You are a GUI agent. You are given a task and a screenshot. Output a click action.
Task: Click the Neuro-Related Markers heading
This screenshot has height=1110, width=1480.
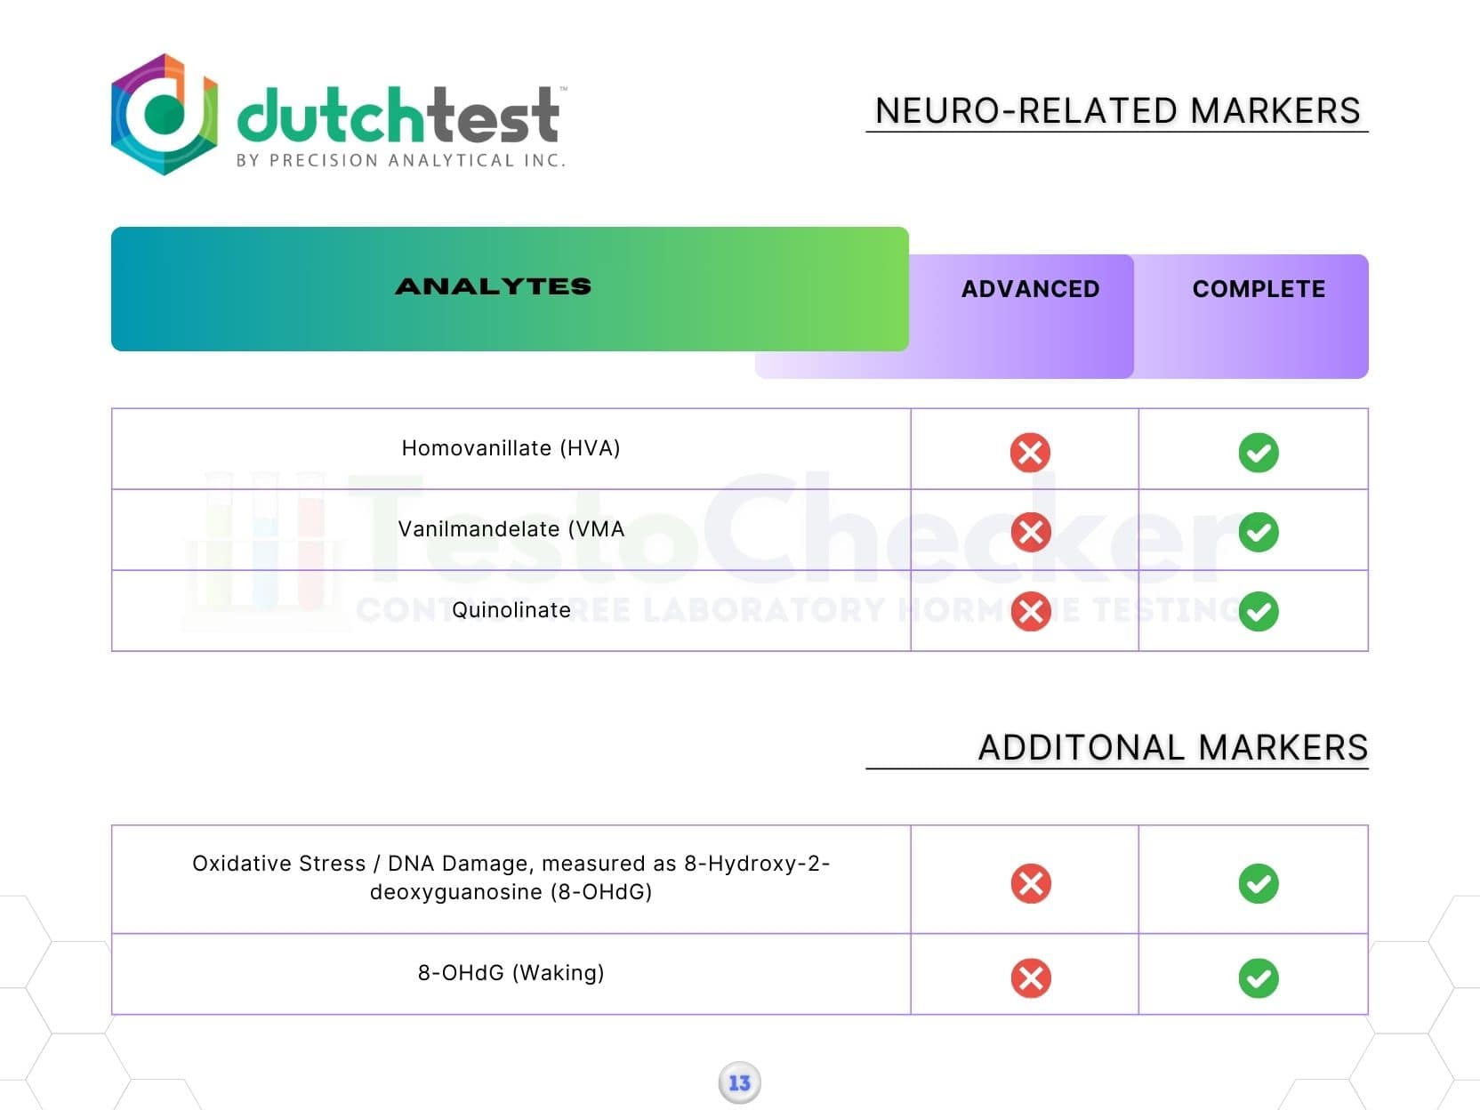(x=1117, y=111)
